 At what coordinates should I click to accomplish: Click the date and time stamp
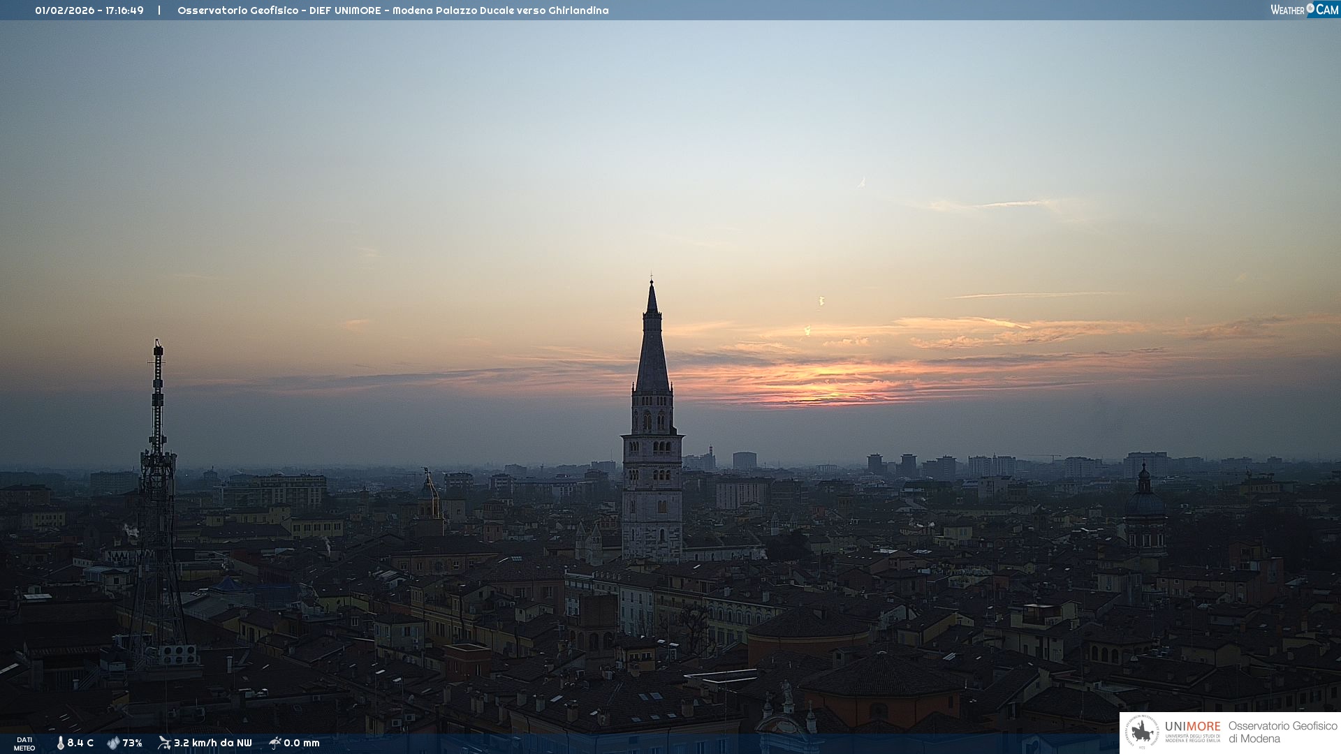[89, 10]
